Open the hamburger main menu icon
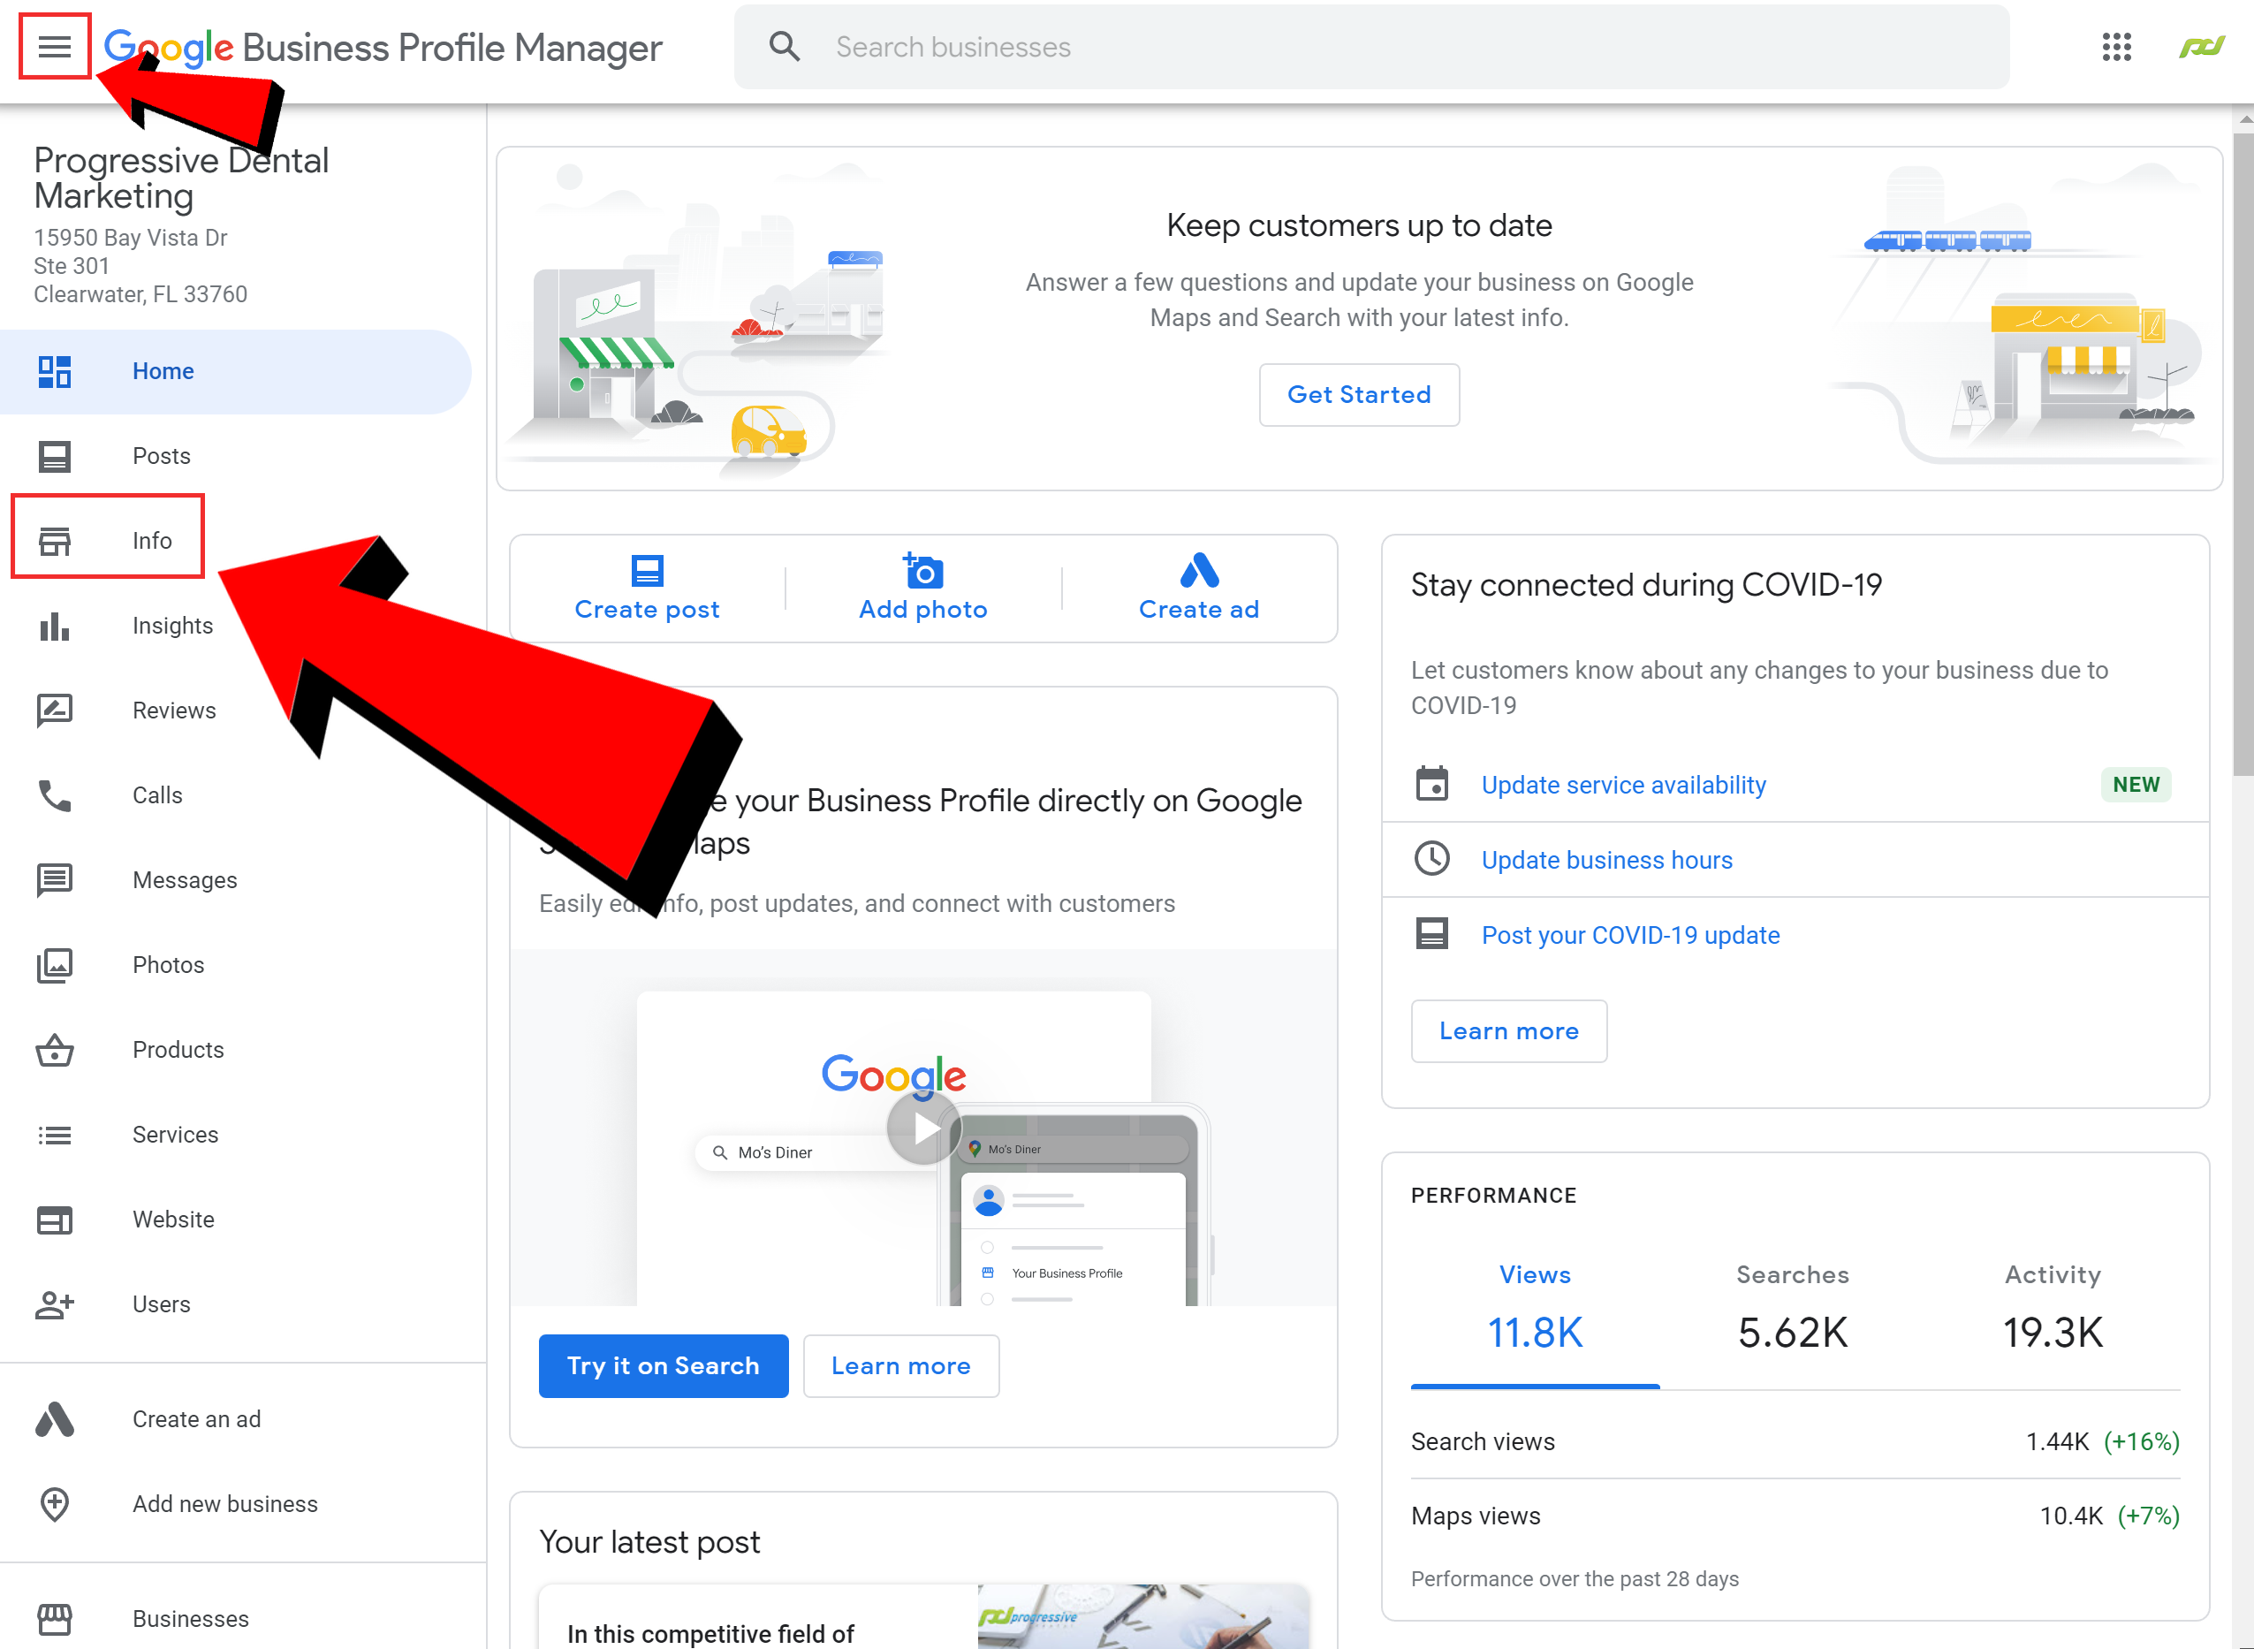The image size is (2254, 1649). pyautogui.click(x=54, y=46)
